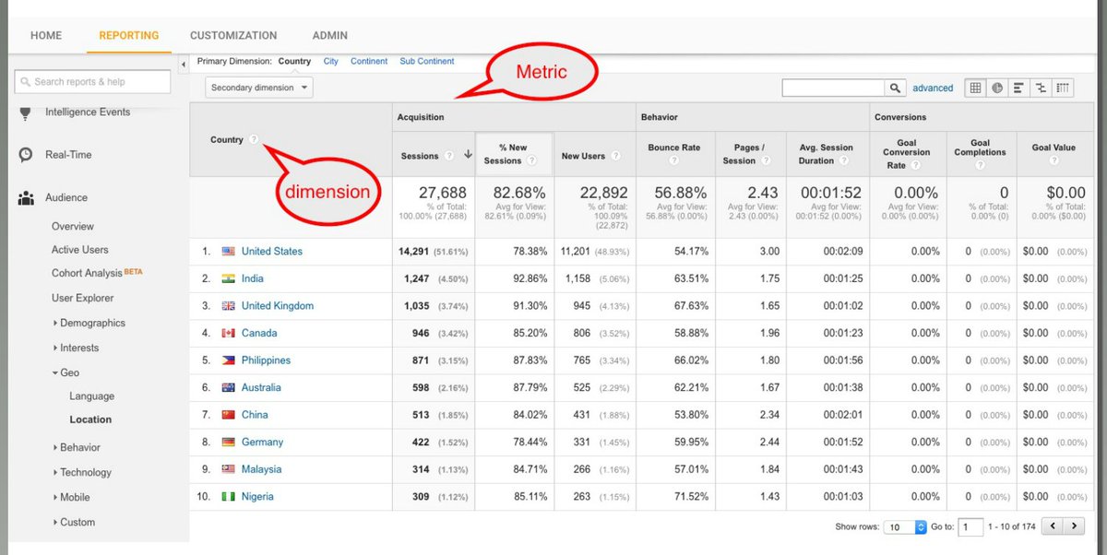Open the Australia row link
The image size is (1107, 555).
click(261, 387)
